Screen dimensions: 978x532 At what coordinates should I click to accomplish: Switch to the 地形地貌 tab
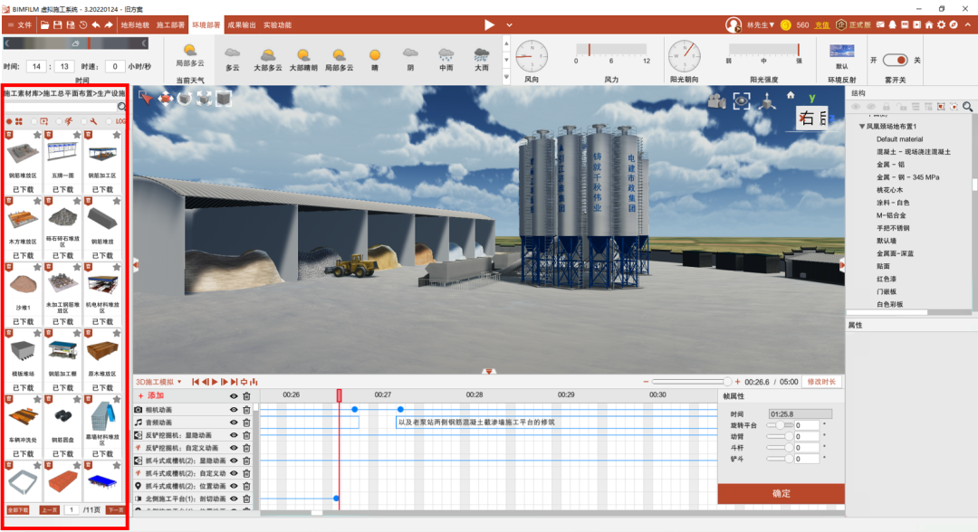click(x=135, y=25)
